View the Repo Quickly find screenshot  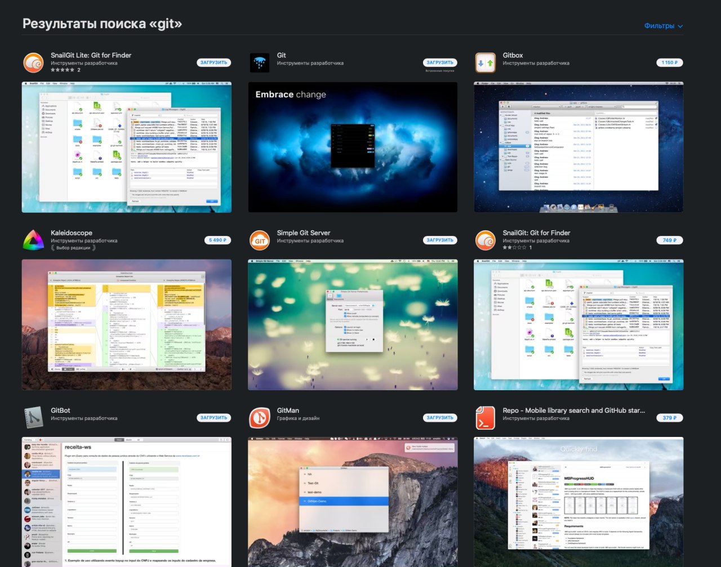(578, 502)
